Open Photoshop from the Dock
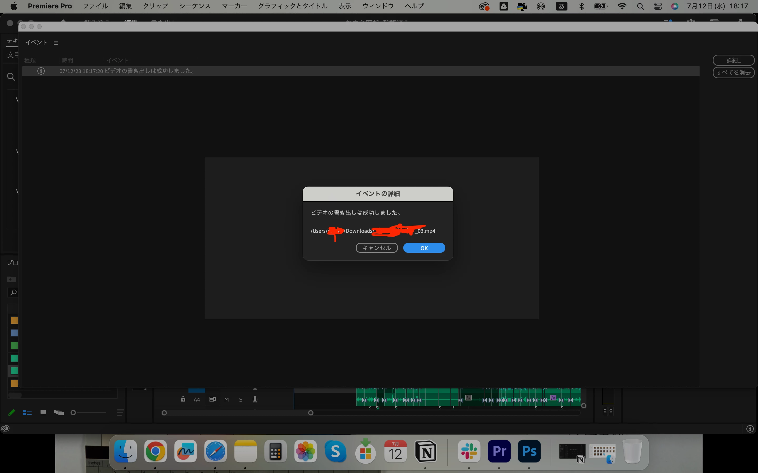This screenshot has height=473, width=758. 529,451
